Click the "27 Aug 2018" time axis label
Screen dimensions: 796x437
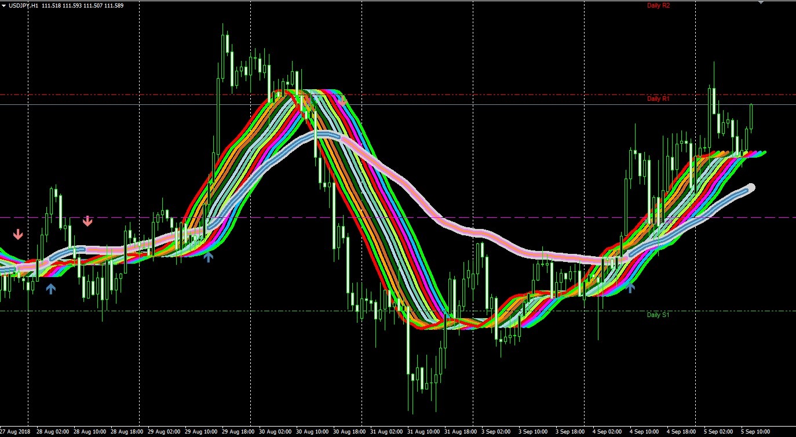click(x=14, y=432)
